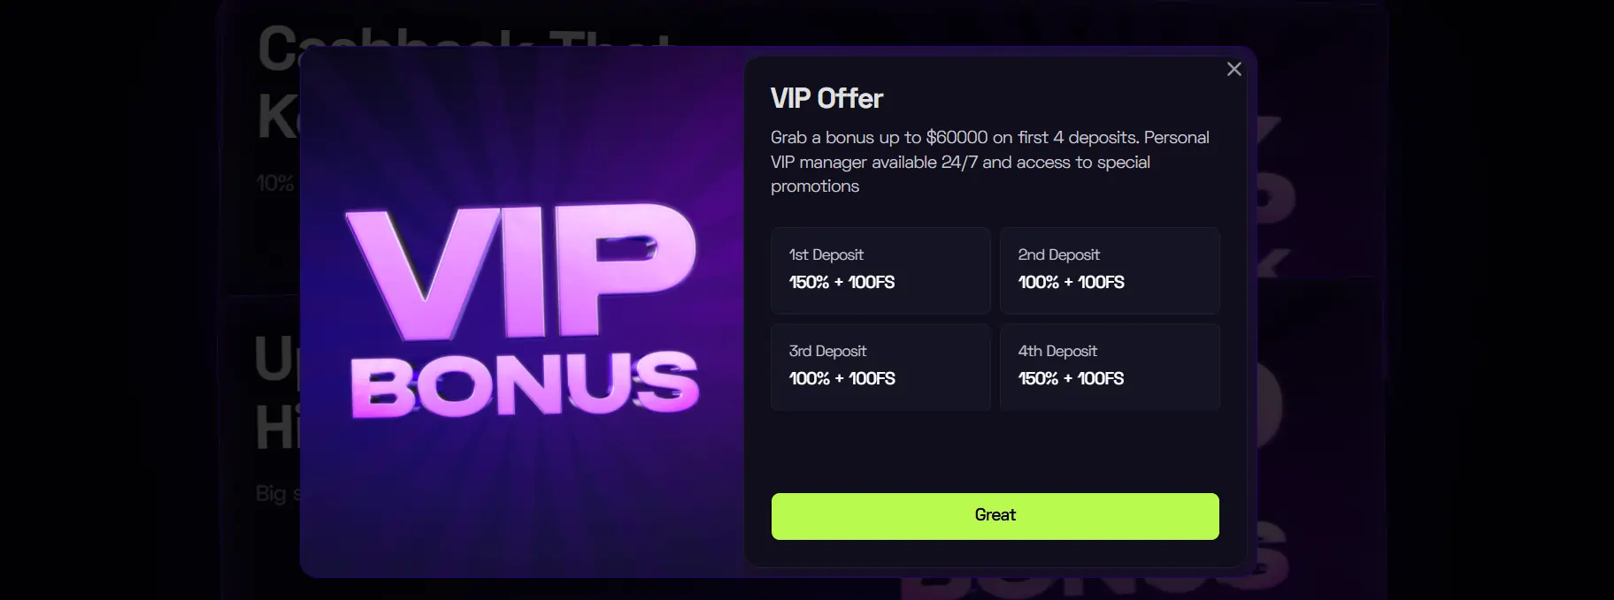This screenshot has height=600, width=1614.
Task: Click the word "promotions" in the description
Action: pos(815,186)
